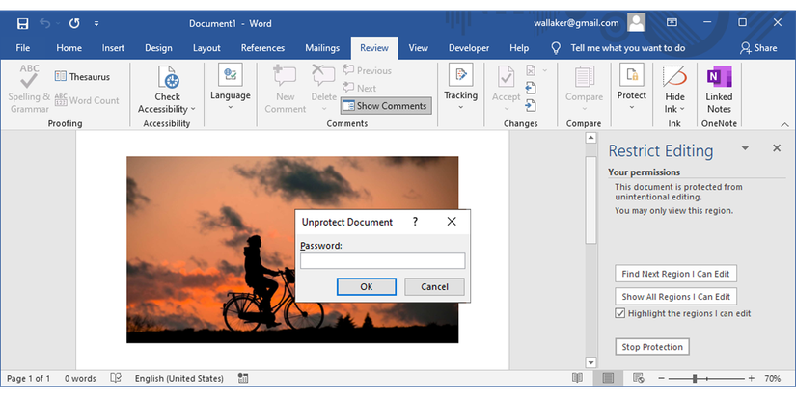Screen dimensions: 796x398
Task: Open Customize Quick Access Toolbar dropdown
Action: click(x=96, y=21)
